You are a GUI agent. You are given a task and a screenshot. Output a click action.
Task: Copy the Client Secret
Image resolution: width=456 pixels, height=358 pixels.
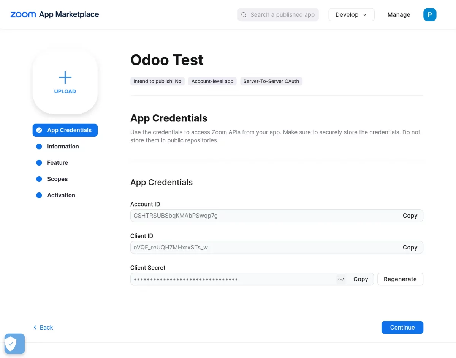click(x=360, y=279)
